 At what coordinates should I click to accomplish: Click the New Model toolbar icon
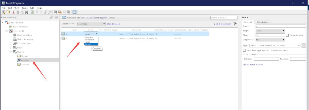[x=3, y=12]
